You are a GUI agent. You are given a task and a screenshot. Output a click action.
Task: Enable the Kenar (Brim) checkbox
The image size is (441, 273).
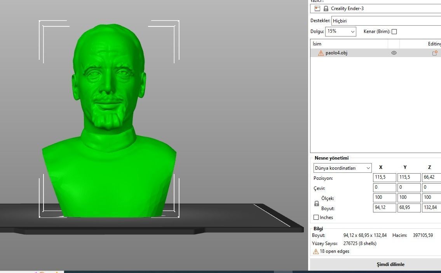(394, 31)
